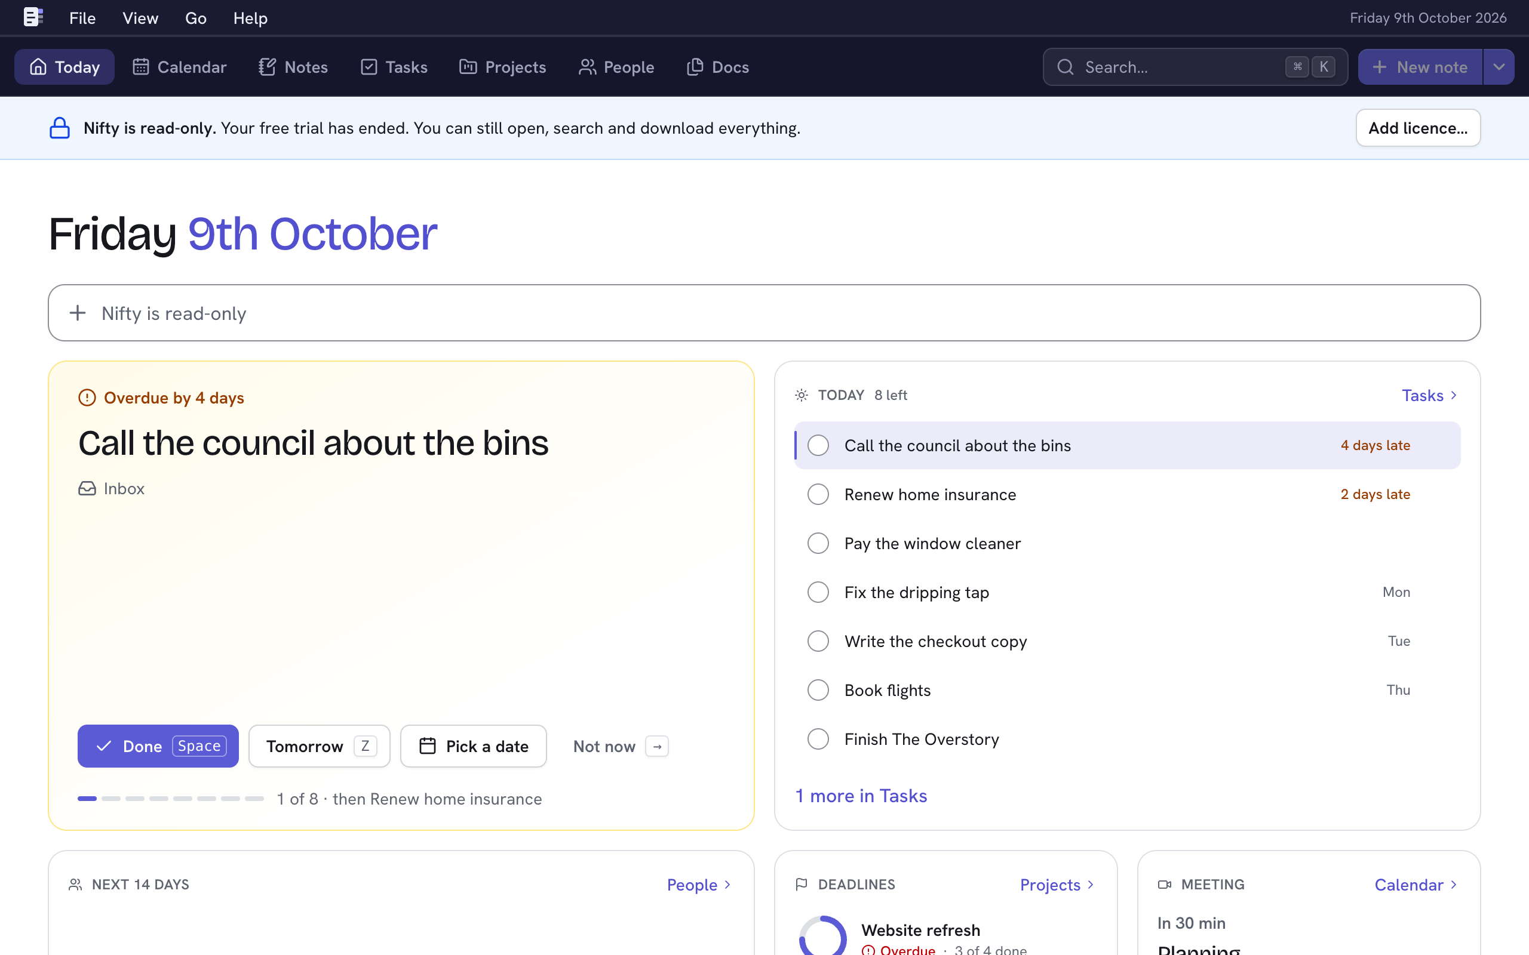Switch to the People tab

coord(616,67)
